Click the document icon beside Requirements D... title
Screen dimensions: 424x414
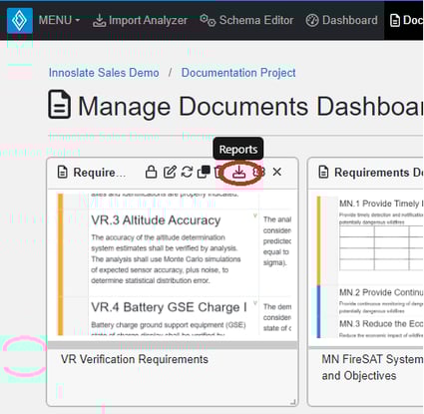coord(323,172)
